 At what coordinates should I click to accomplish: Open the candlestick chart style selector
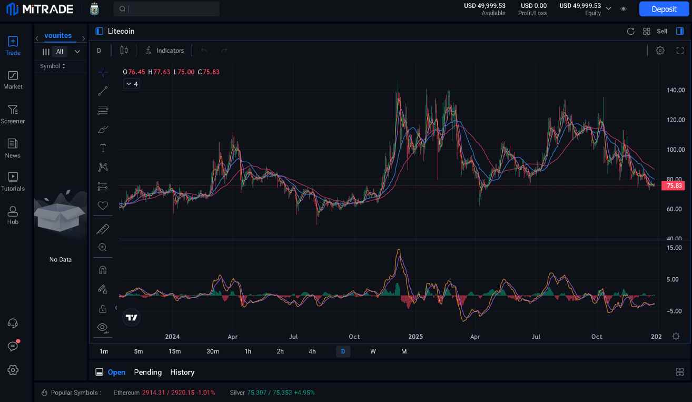tap(124, 51)
